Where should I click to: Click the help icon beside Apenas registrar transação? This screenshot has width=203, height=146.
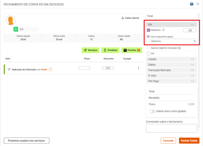click(179, 48)
